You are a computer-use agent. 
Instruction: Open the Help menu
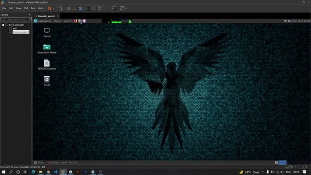tap(41, 8)
